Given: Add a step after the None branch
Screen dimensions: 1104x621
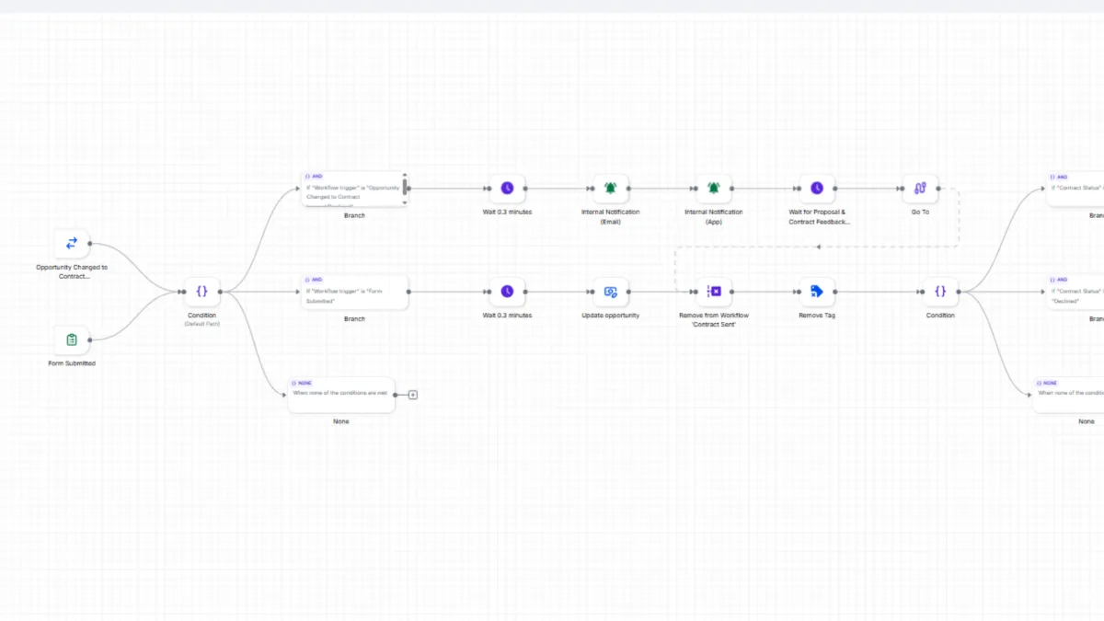Looking at the screenshot, I should point(413,395).
